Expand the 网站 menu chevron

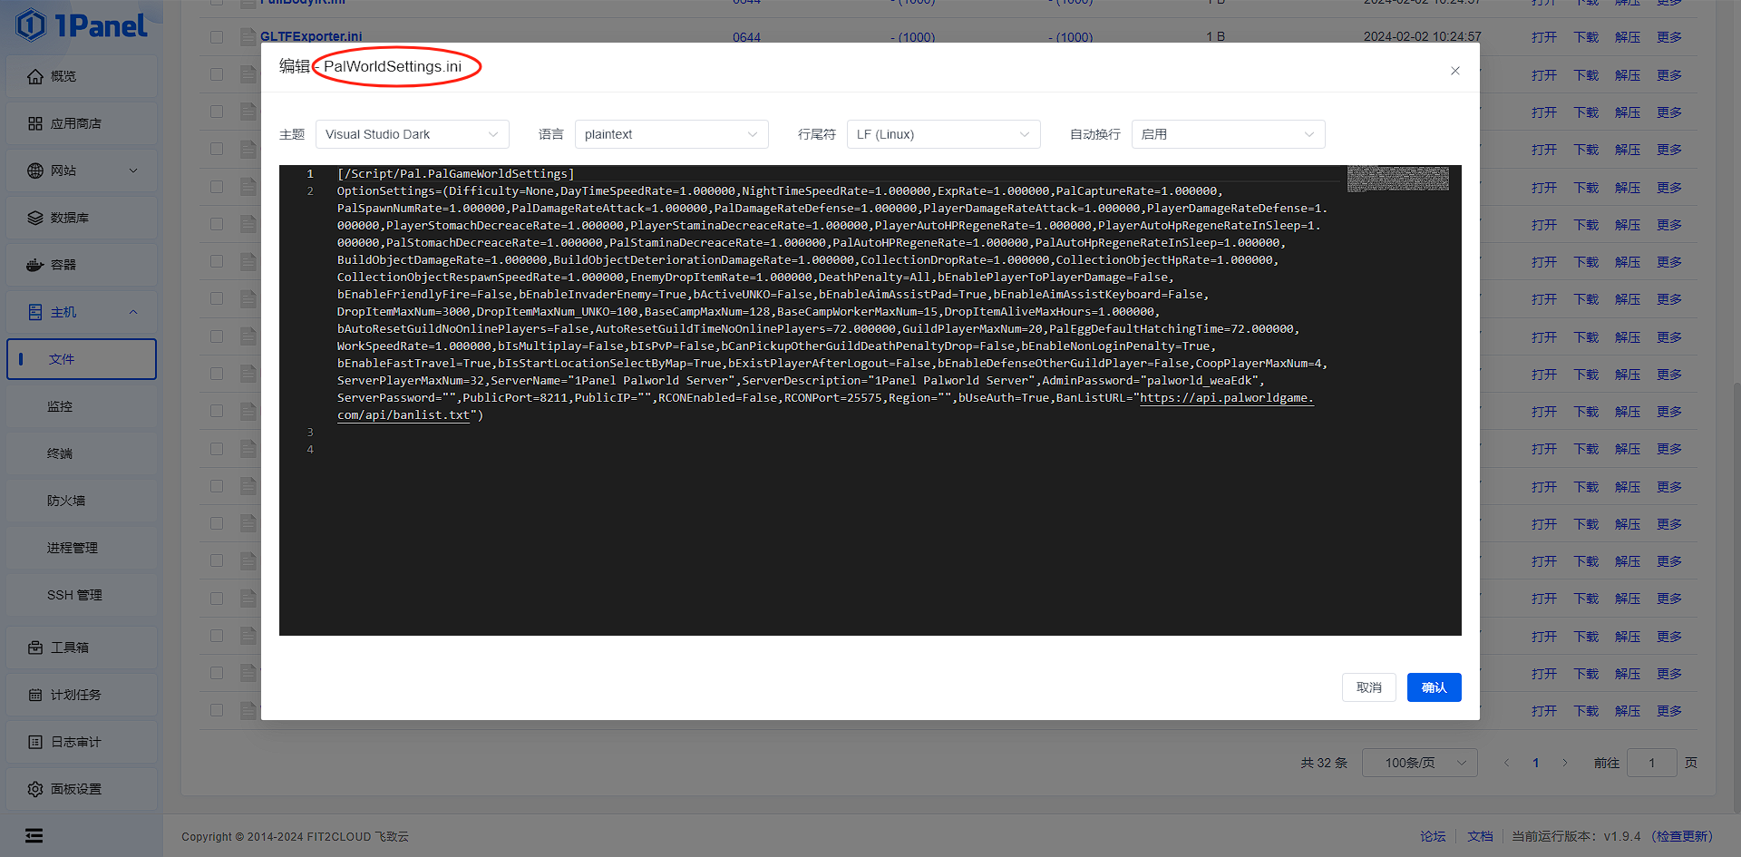[x=133, y=170]
